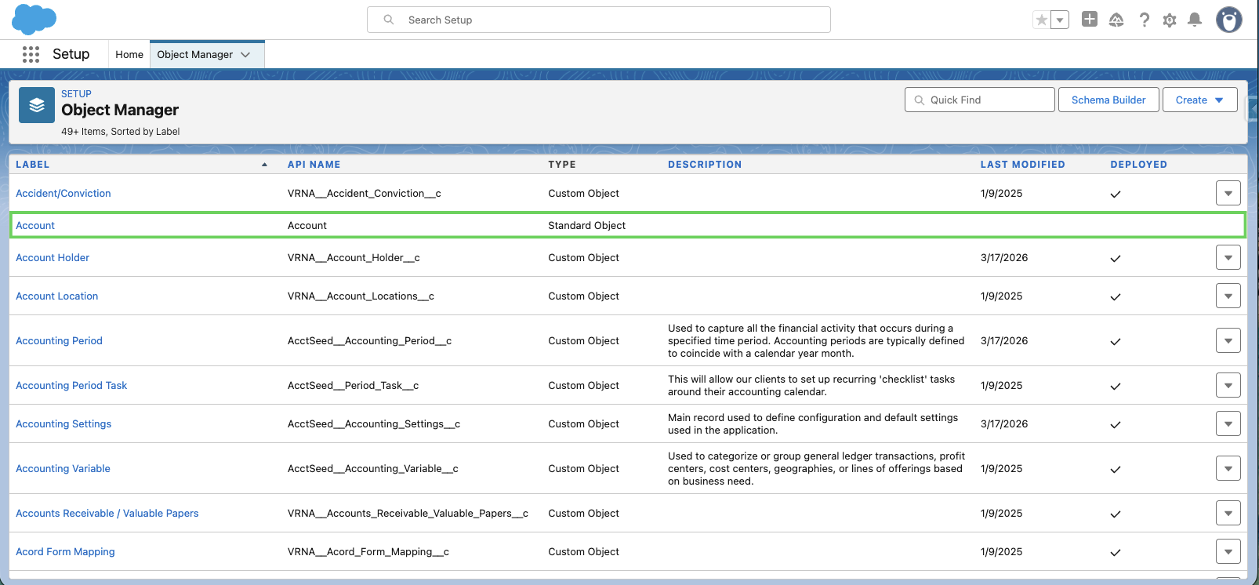The width and height of the screenshot is (1259, 585).
Task: Sort by the API Name column
Action: [314, 165]
